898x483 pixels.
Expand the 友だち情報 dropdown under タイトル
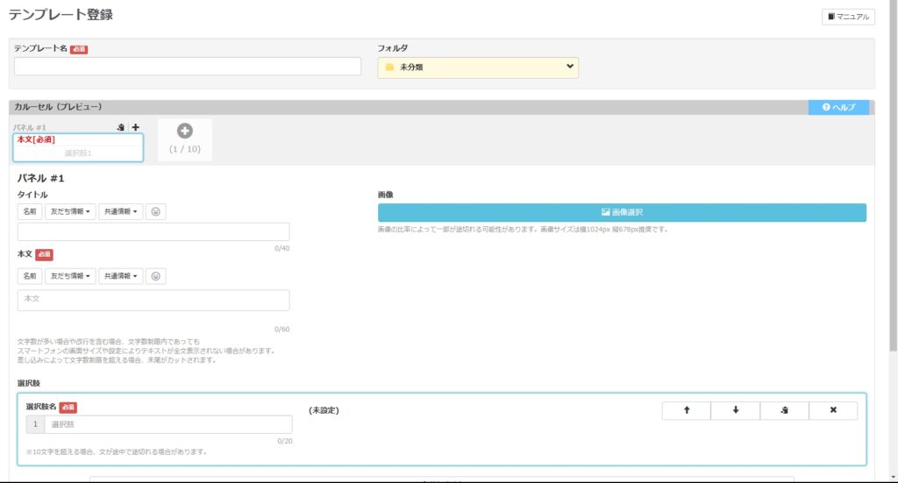(x=70, y=211)
